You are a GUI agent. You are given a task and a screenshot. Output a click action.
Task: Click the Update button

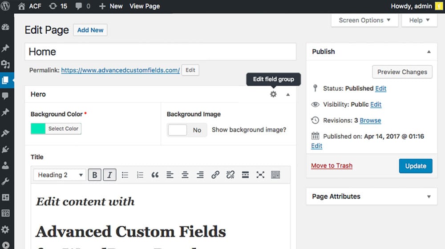coord(416,166)
